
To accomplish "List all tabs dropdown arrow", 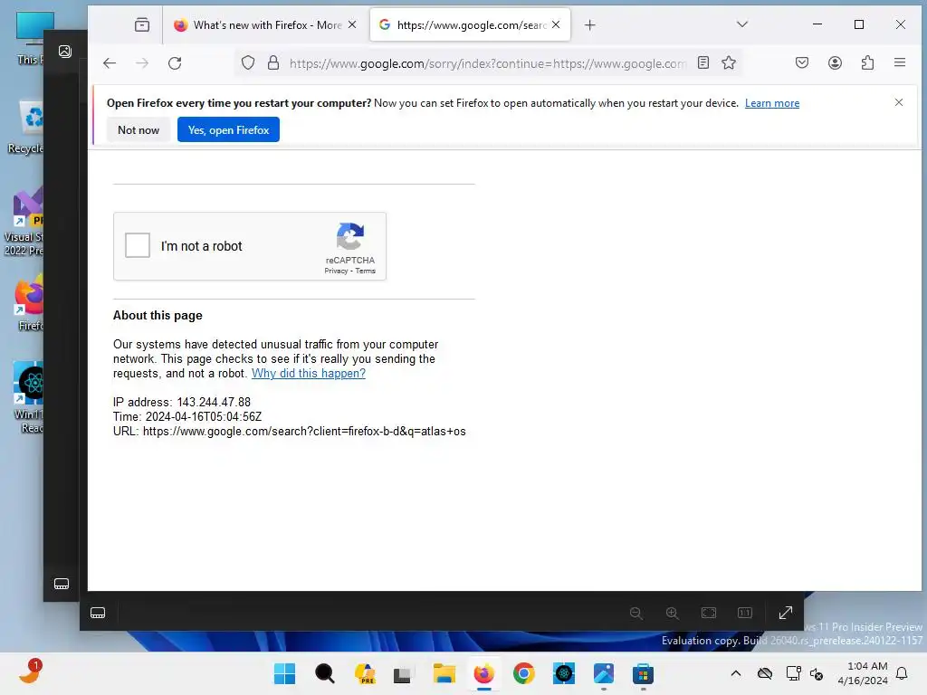I will coord(742,24).
